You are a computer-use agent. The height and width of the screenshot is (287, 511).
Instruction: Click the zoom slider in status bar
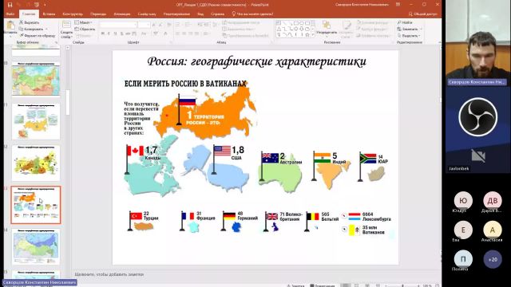(402, 285)
